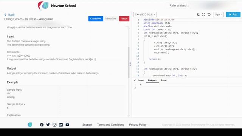
Task: Switch to the Error tab
Action: point(164,80)
